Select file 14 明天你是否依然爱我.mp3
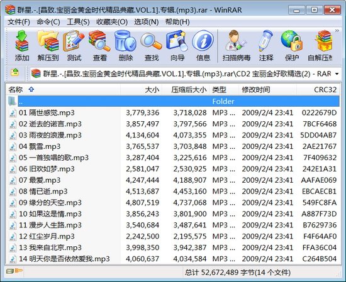Screen dimensions: 346x282 [x=173, y=259]
